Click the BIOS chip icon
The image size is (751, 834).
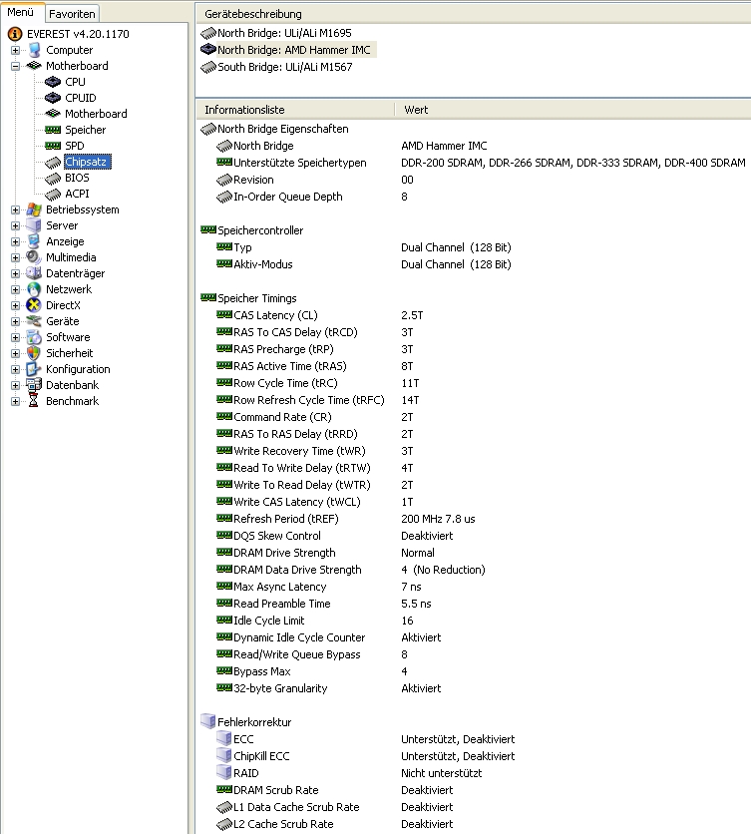53,178
